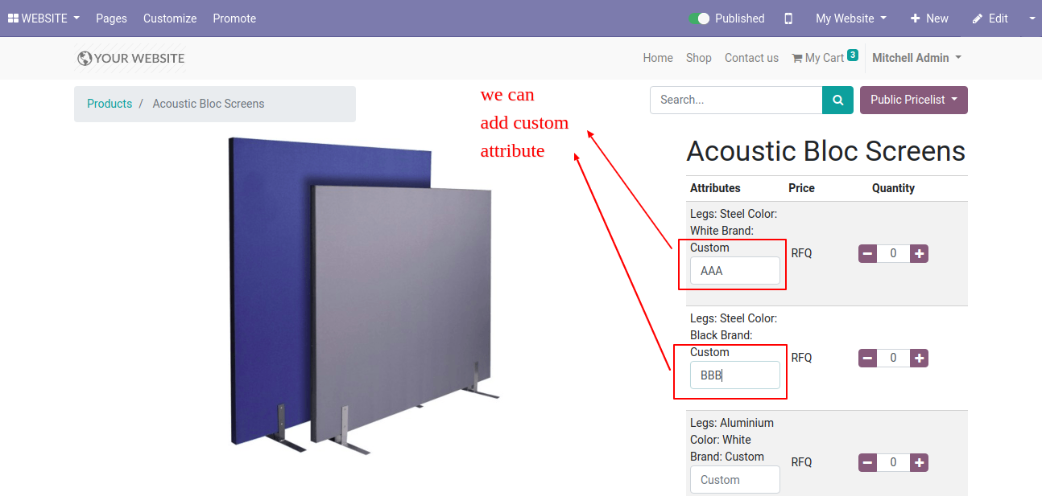Viewport: 1042px width, 496px height.
Task: Open the Mitchell Admin user menu
Action: point(916,58)
